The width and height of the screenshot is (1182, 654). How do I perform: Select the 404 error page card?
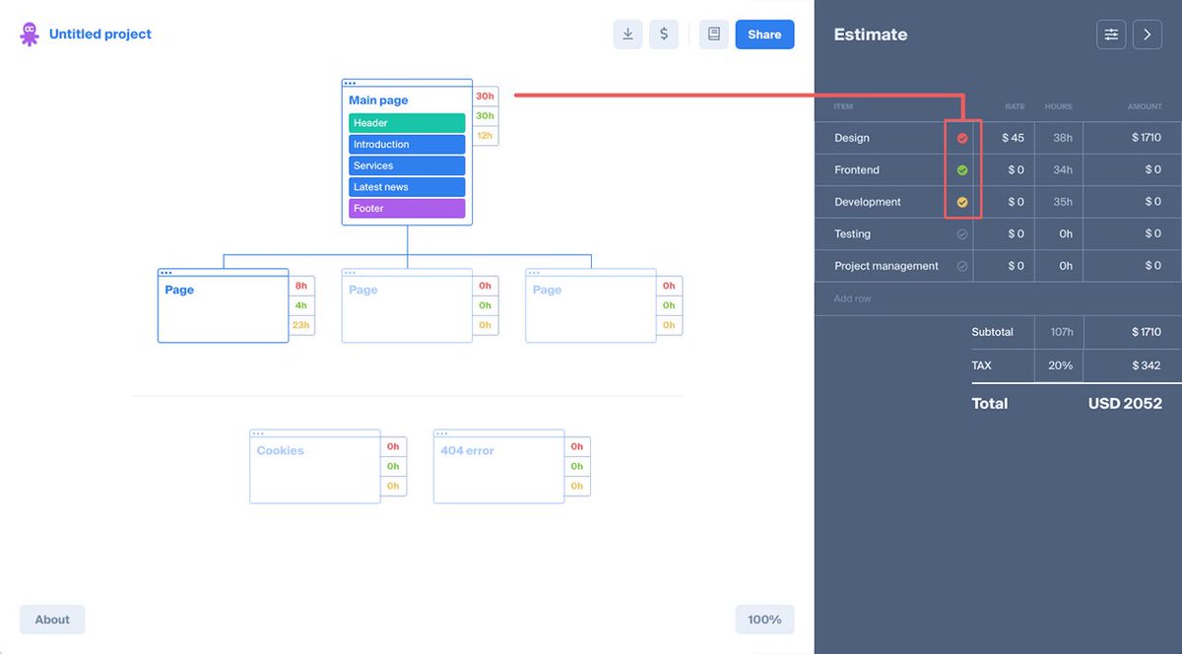pyautogui.click(x=499, y=467)
